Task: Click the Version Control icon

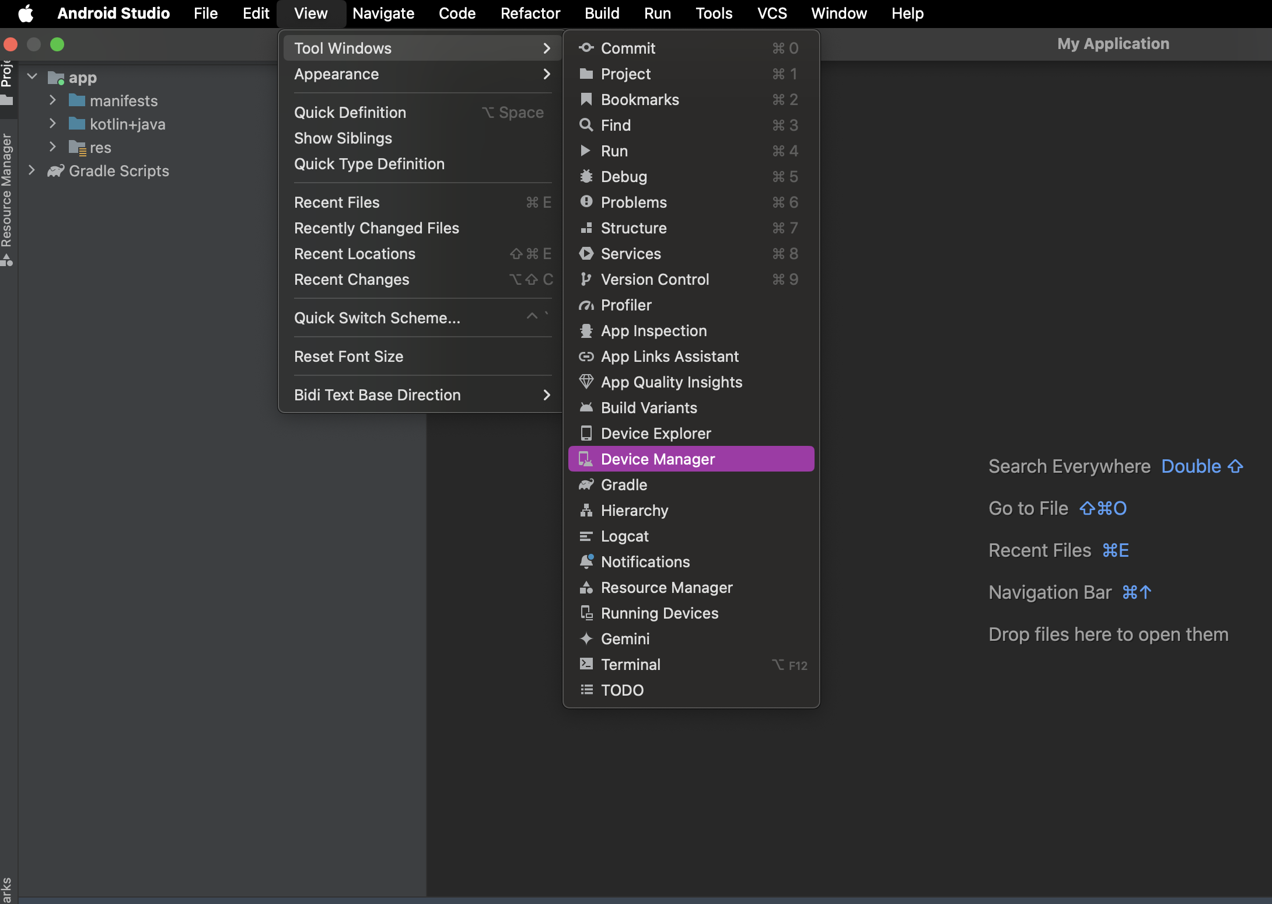Action: click(583, 279)
